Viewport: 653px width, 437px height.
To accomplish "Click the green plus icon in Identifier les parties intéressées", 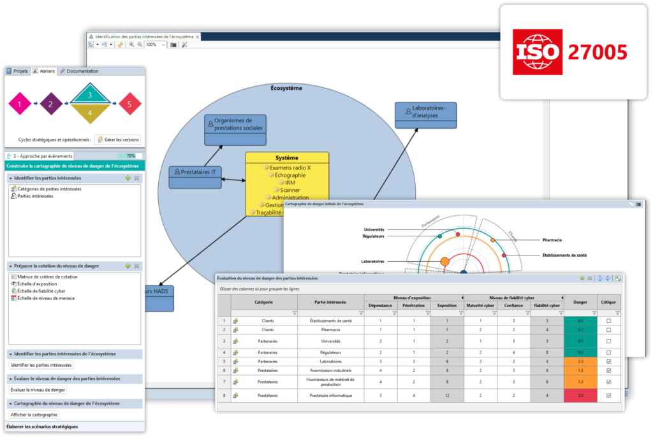I will click(129, 178).
